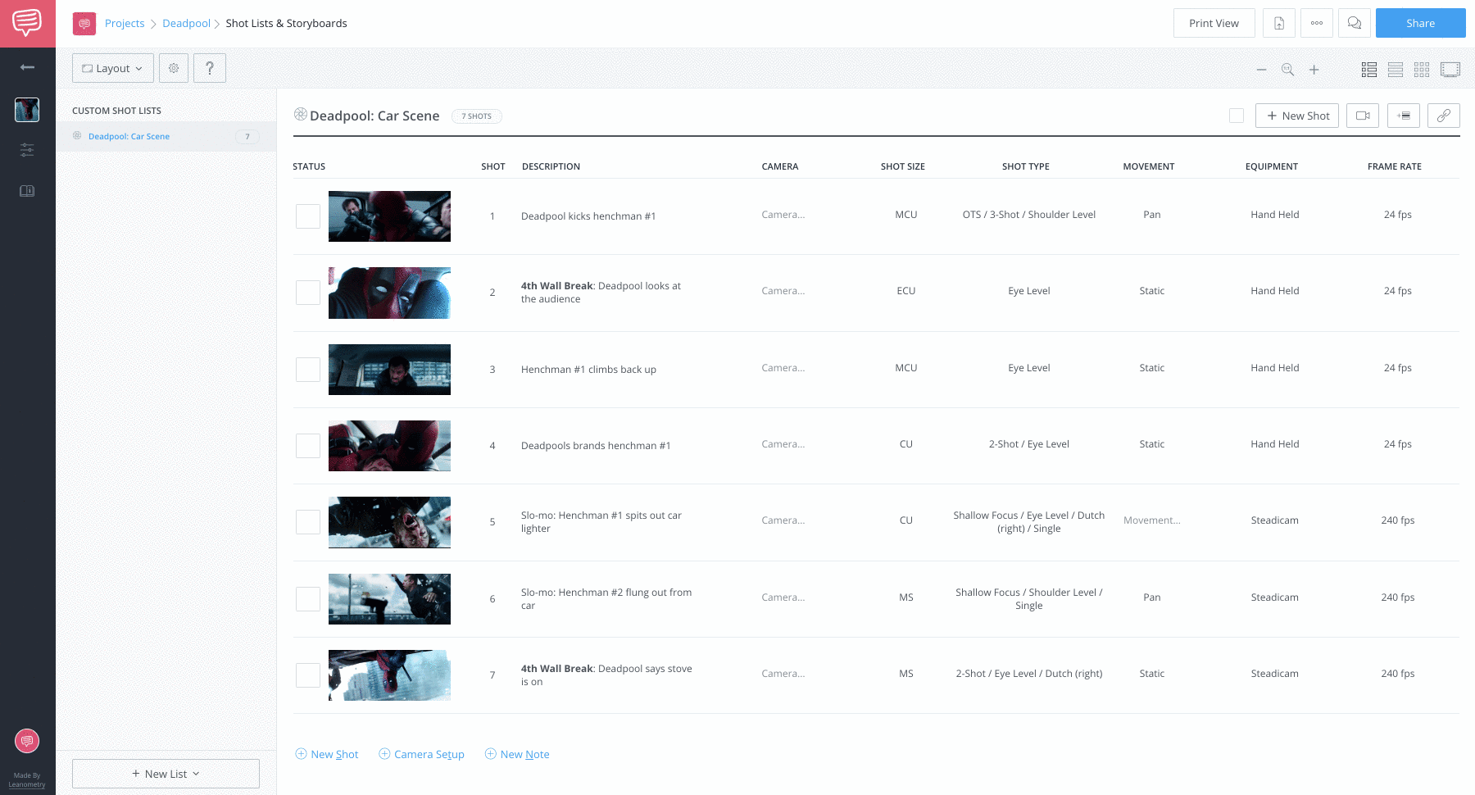Open the slideshow screen view icon
This screenshot has width=1475, height=795.
click(x=1450, y=70)
